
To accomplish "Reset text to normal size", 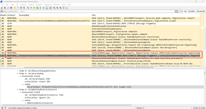I will (x=60, y=8).
